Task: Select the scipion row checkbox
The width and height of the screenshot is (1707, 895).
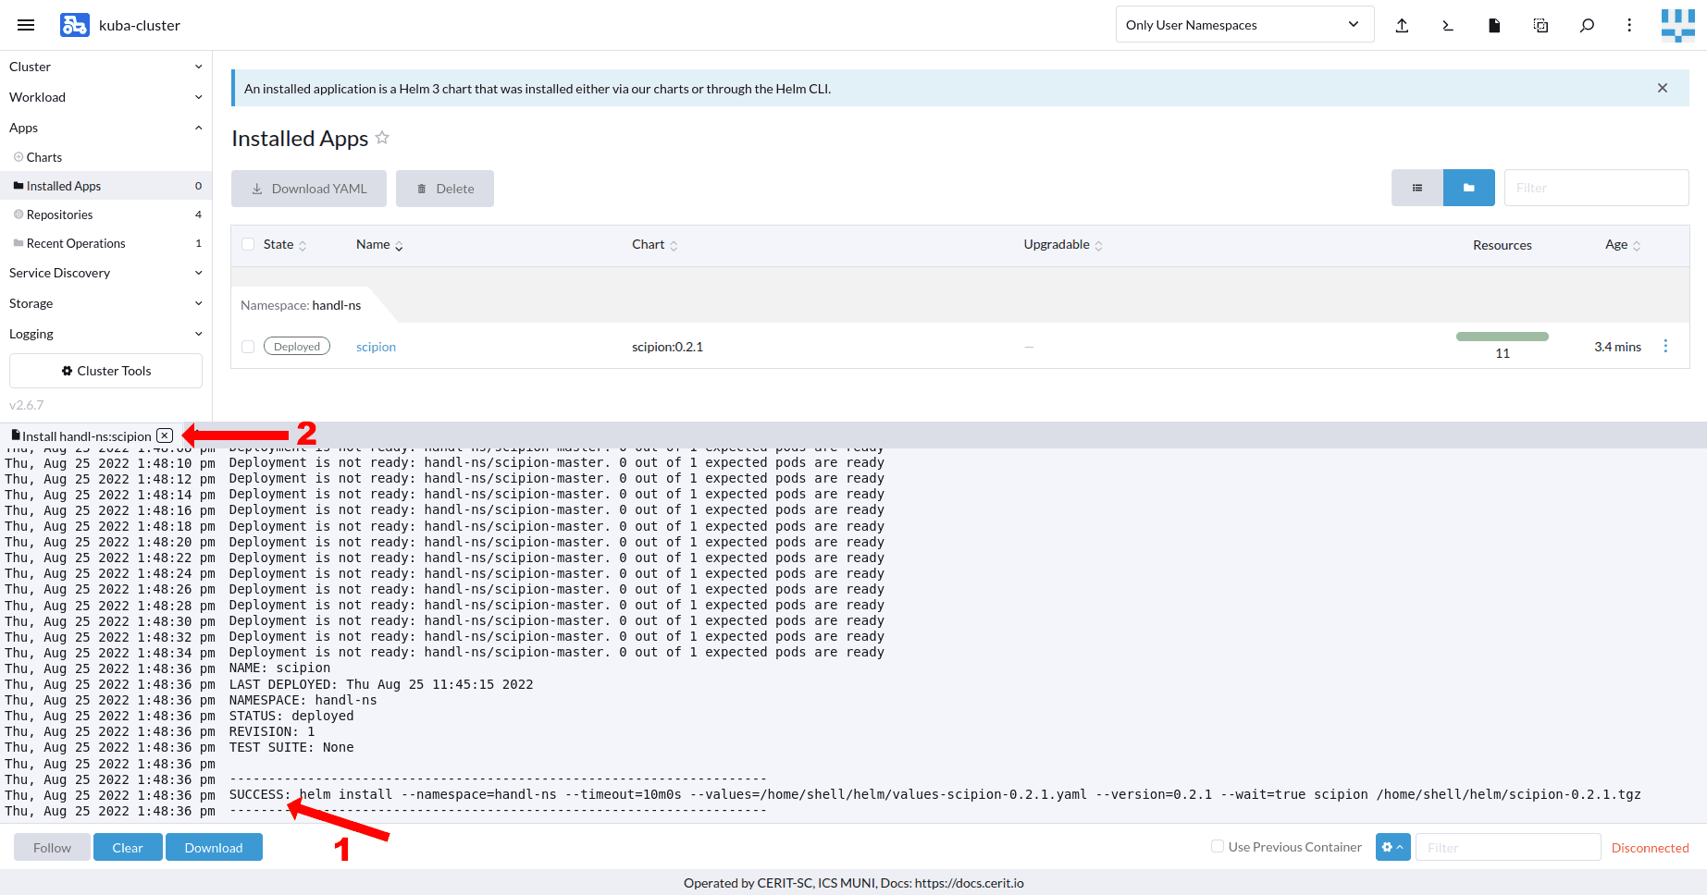Action: [248, 347]
